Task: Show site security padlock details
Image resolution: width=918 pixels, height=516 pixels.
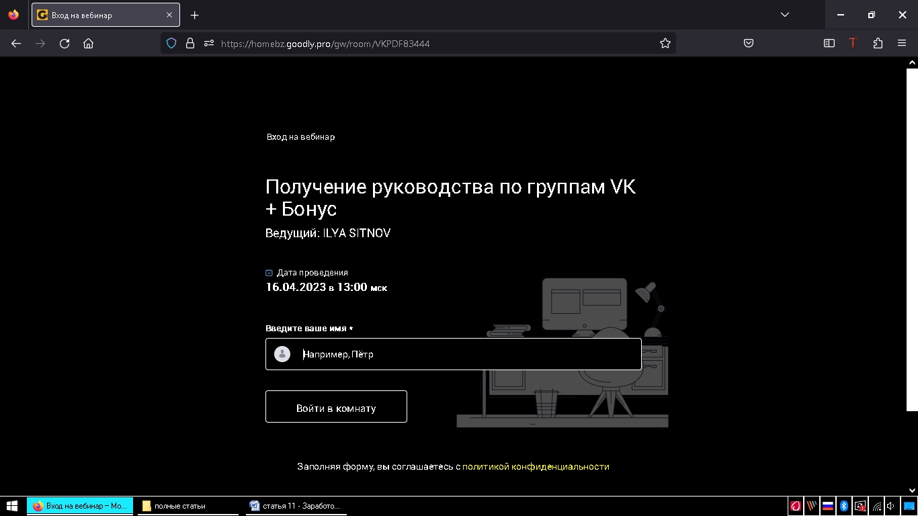Action: (x=190, y=43)
